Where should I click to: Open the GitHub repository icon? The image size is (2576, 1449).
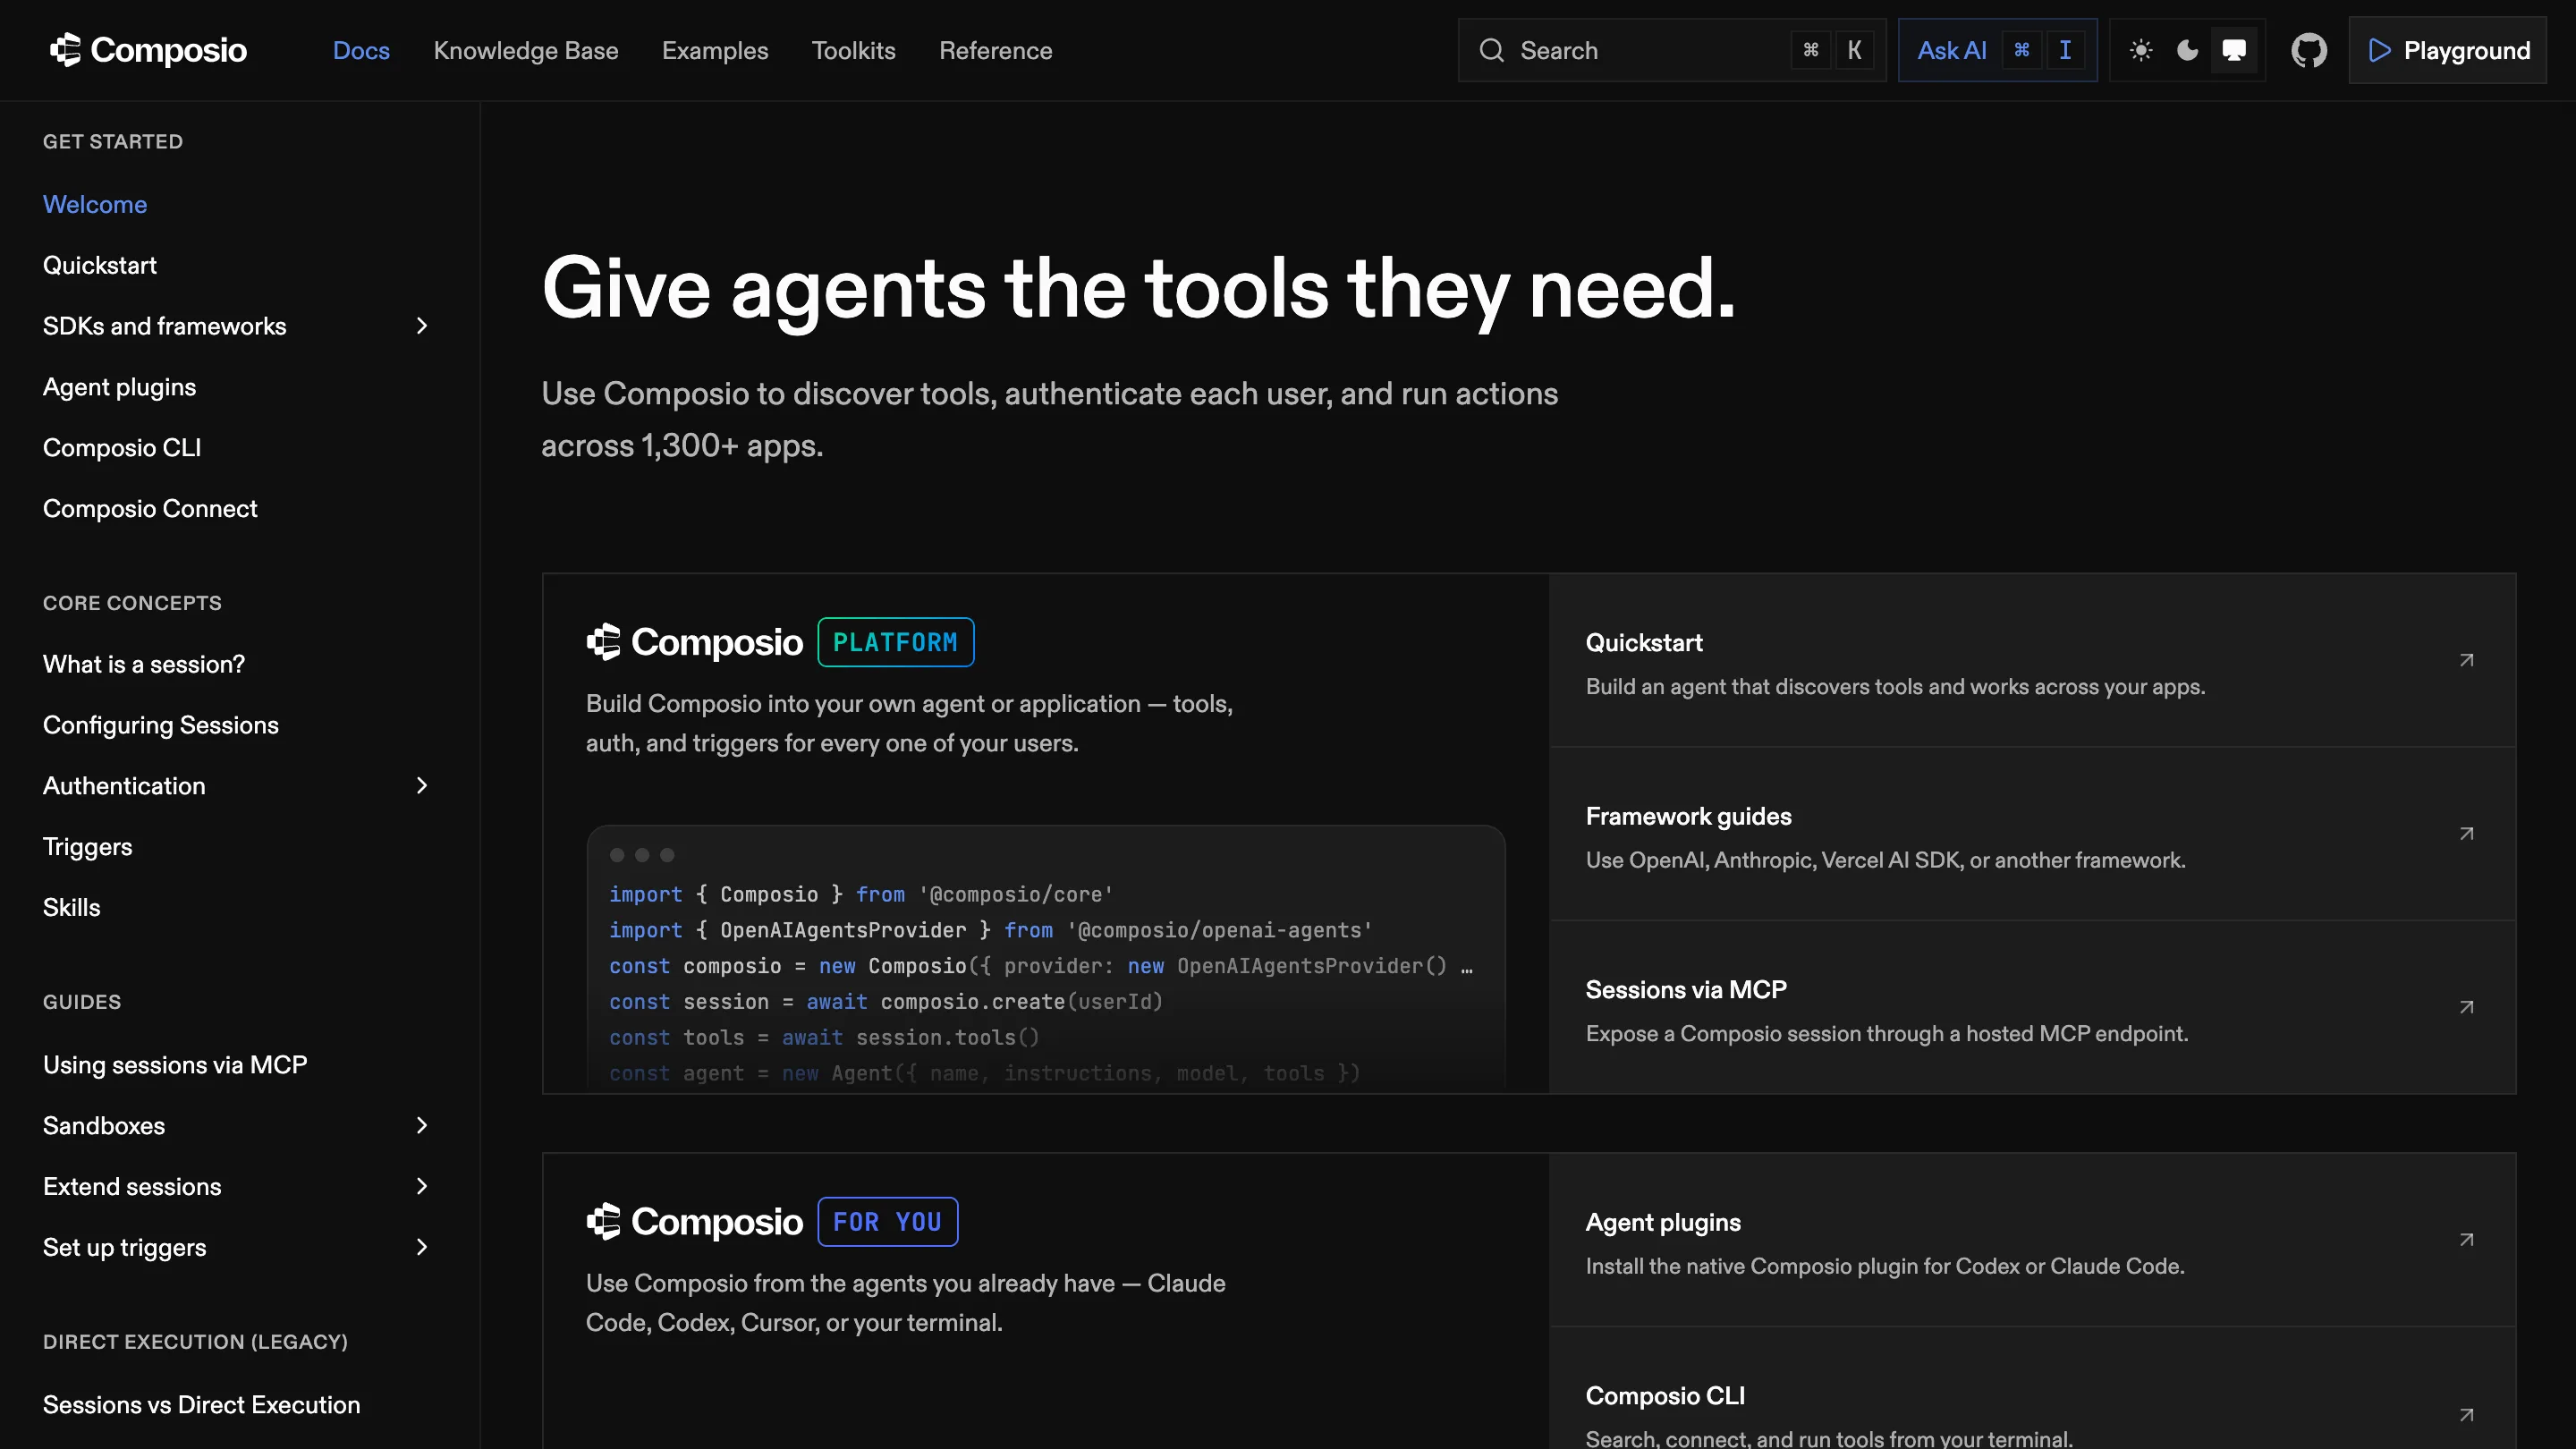click(2309, 50)
